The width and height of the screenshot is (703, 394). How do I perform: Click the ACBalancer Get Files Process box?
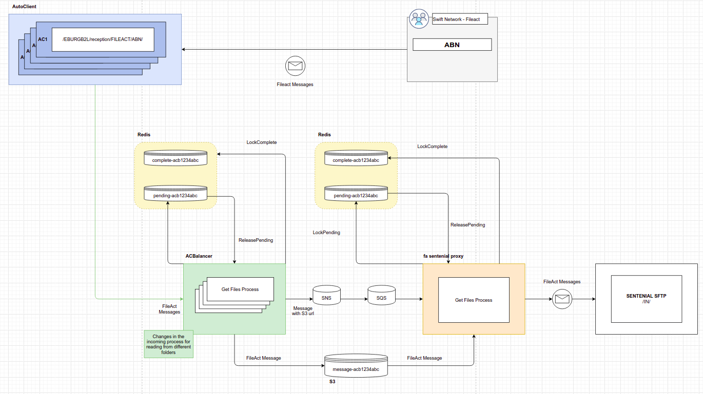click(240, 289)
